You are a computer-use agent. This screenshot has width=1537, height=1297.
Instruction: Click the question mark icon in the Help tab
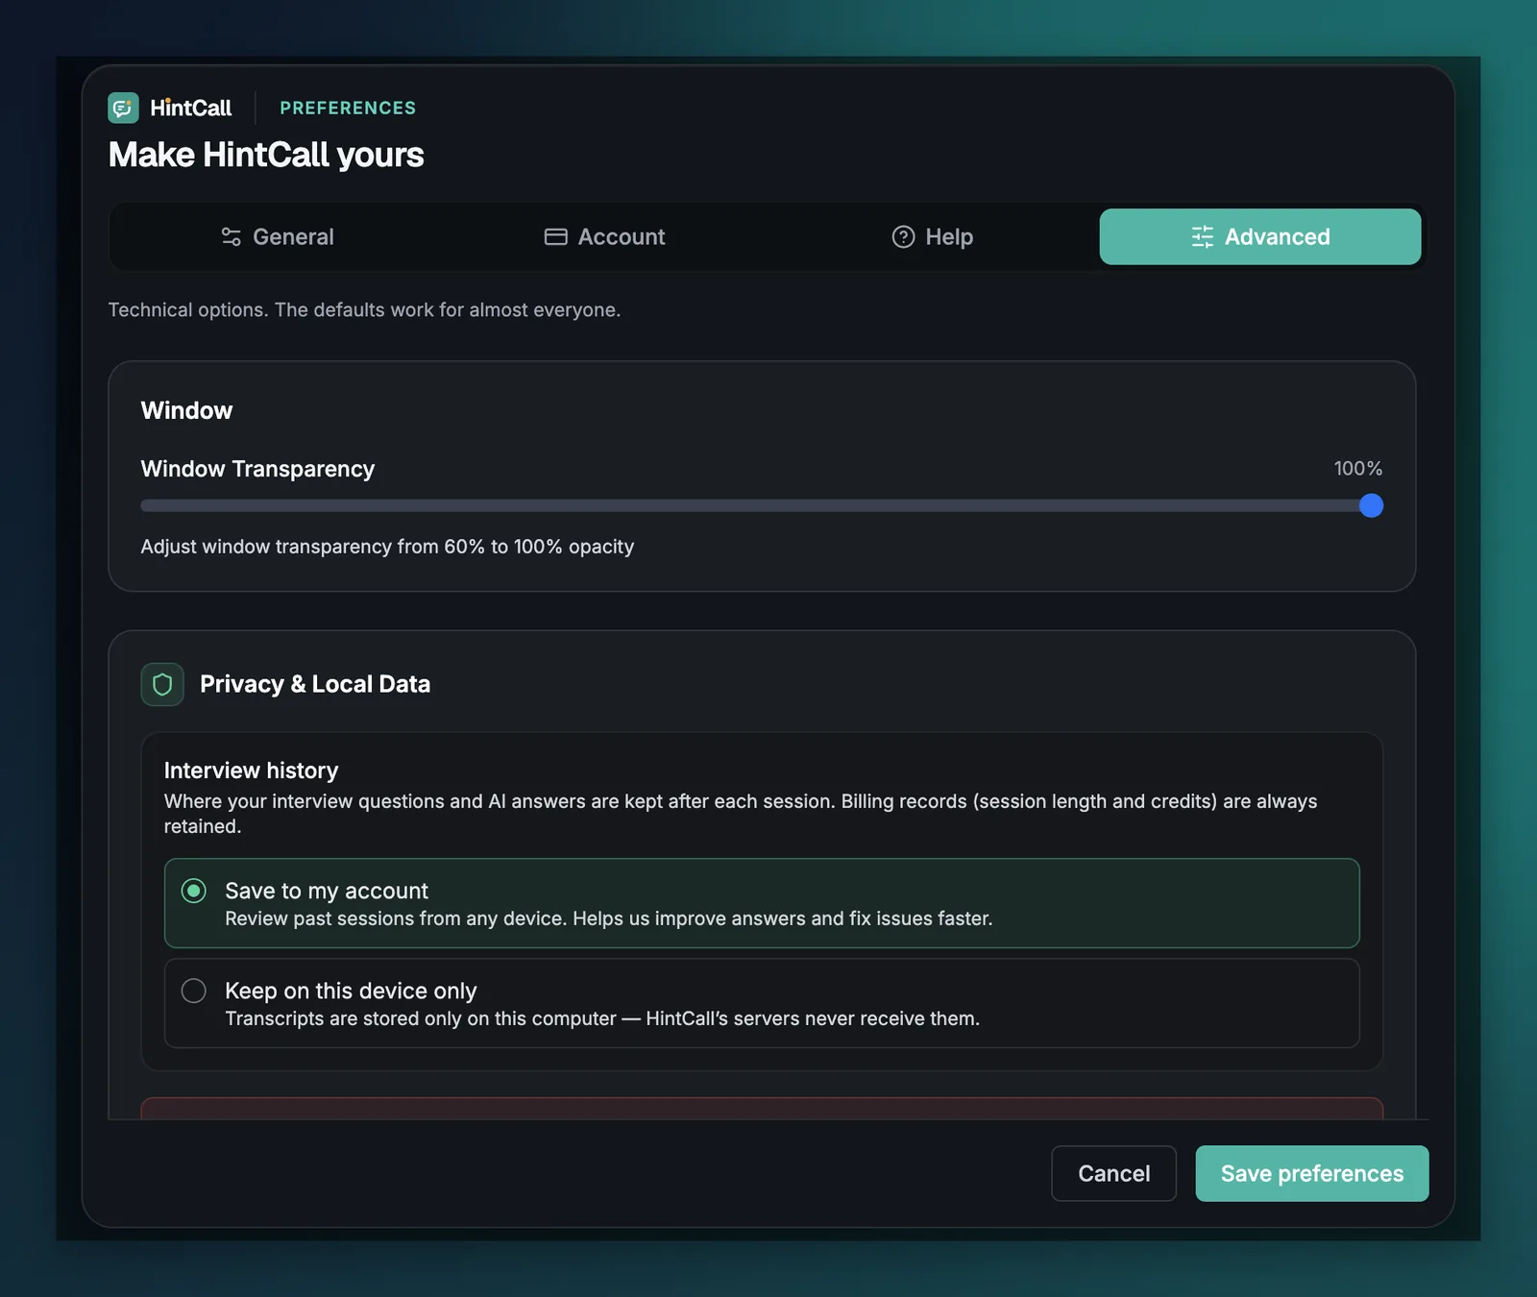pos(903,236)
